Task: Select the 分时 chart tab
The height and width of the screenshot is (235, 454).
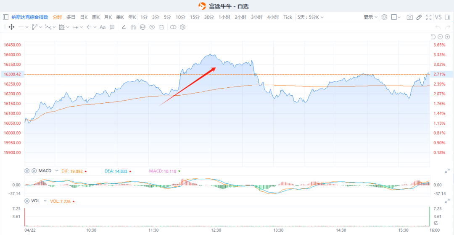Action: click(57, 17)
